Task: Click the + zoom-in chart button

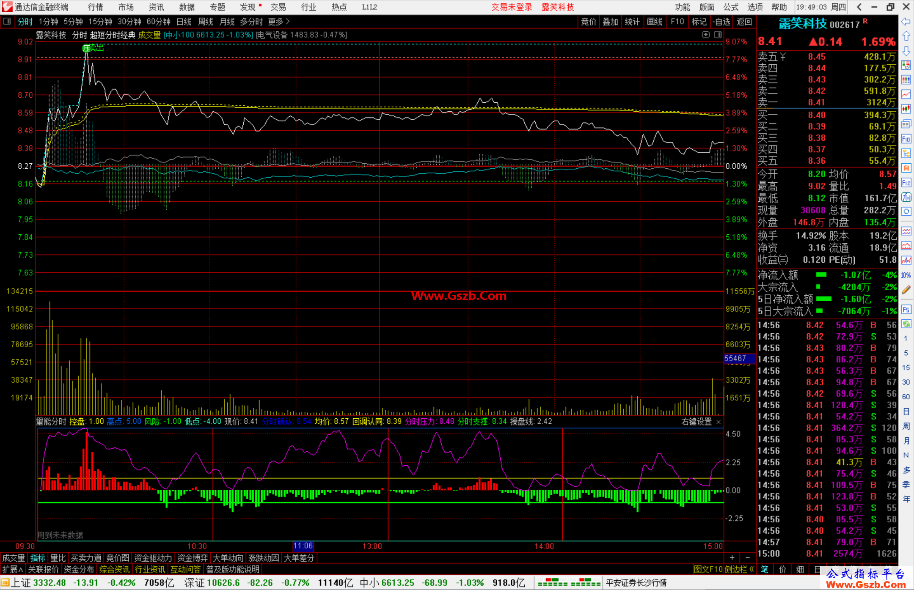Action: click(x=732, y=558)
